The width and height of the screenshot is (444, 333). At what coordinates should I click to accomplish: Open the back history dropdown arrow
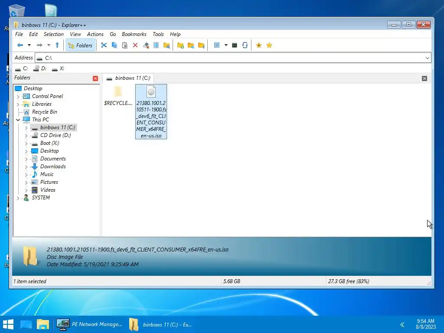(29, 45)
